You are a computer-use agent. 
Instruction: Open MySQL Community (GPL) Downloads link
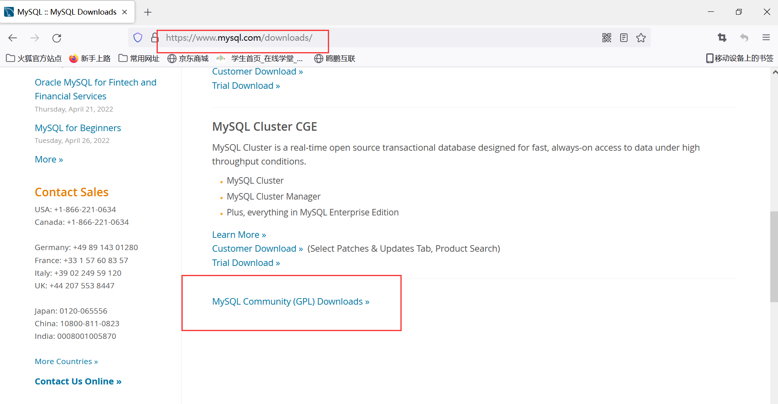click(291, 301)
